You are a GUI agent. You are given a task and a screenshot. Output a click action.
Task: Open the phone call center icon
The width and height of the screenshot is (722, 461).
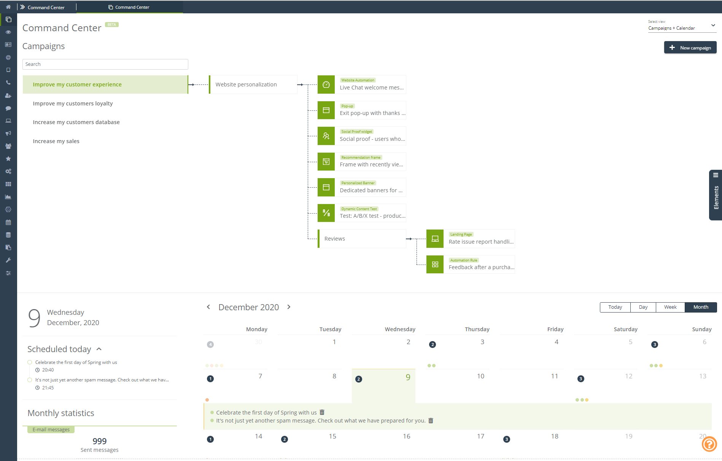[8, 83]
